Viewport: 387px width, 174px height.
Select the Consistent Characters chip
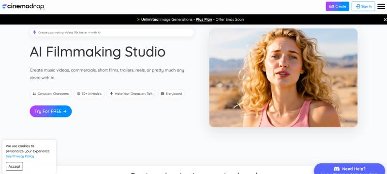coord(51,94)
